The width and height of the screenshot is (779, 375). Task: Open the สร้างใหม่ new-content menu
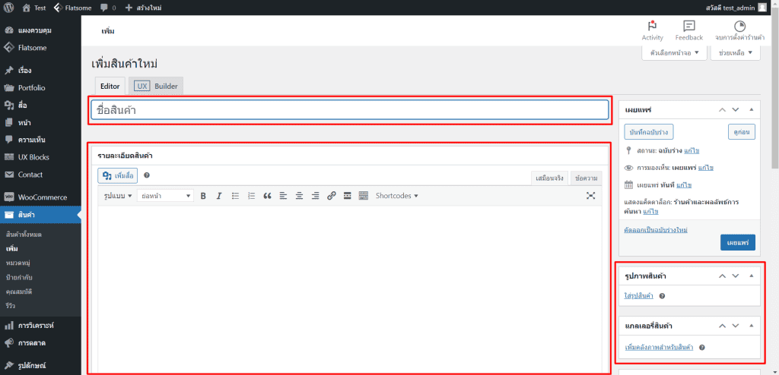[143, 8]
